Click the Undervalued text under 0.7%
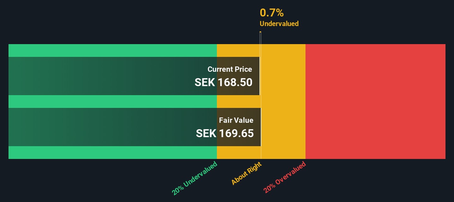 pos(279,24)
